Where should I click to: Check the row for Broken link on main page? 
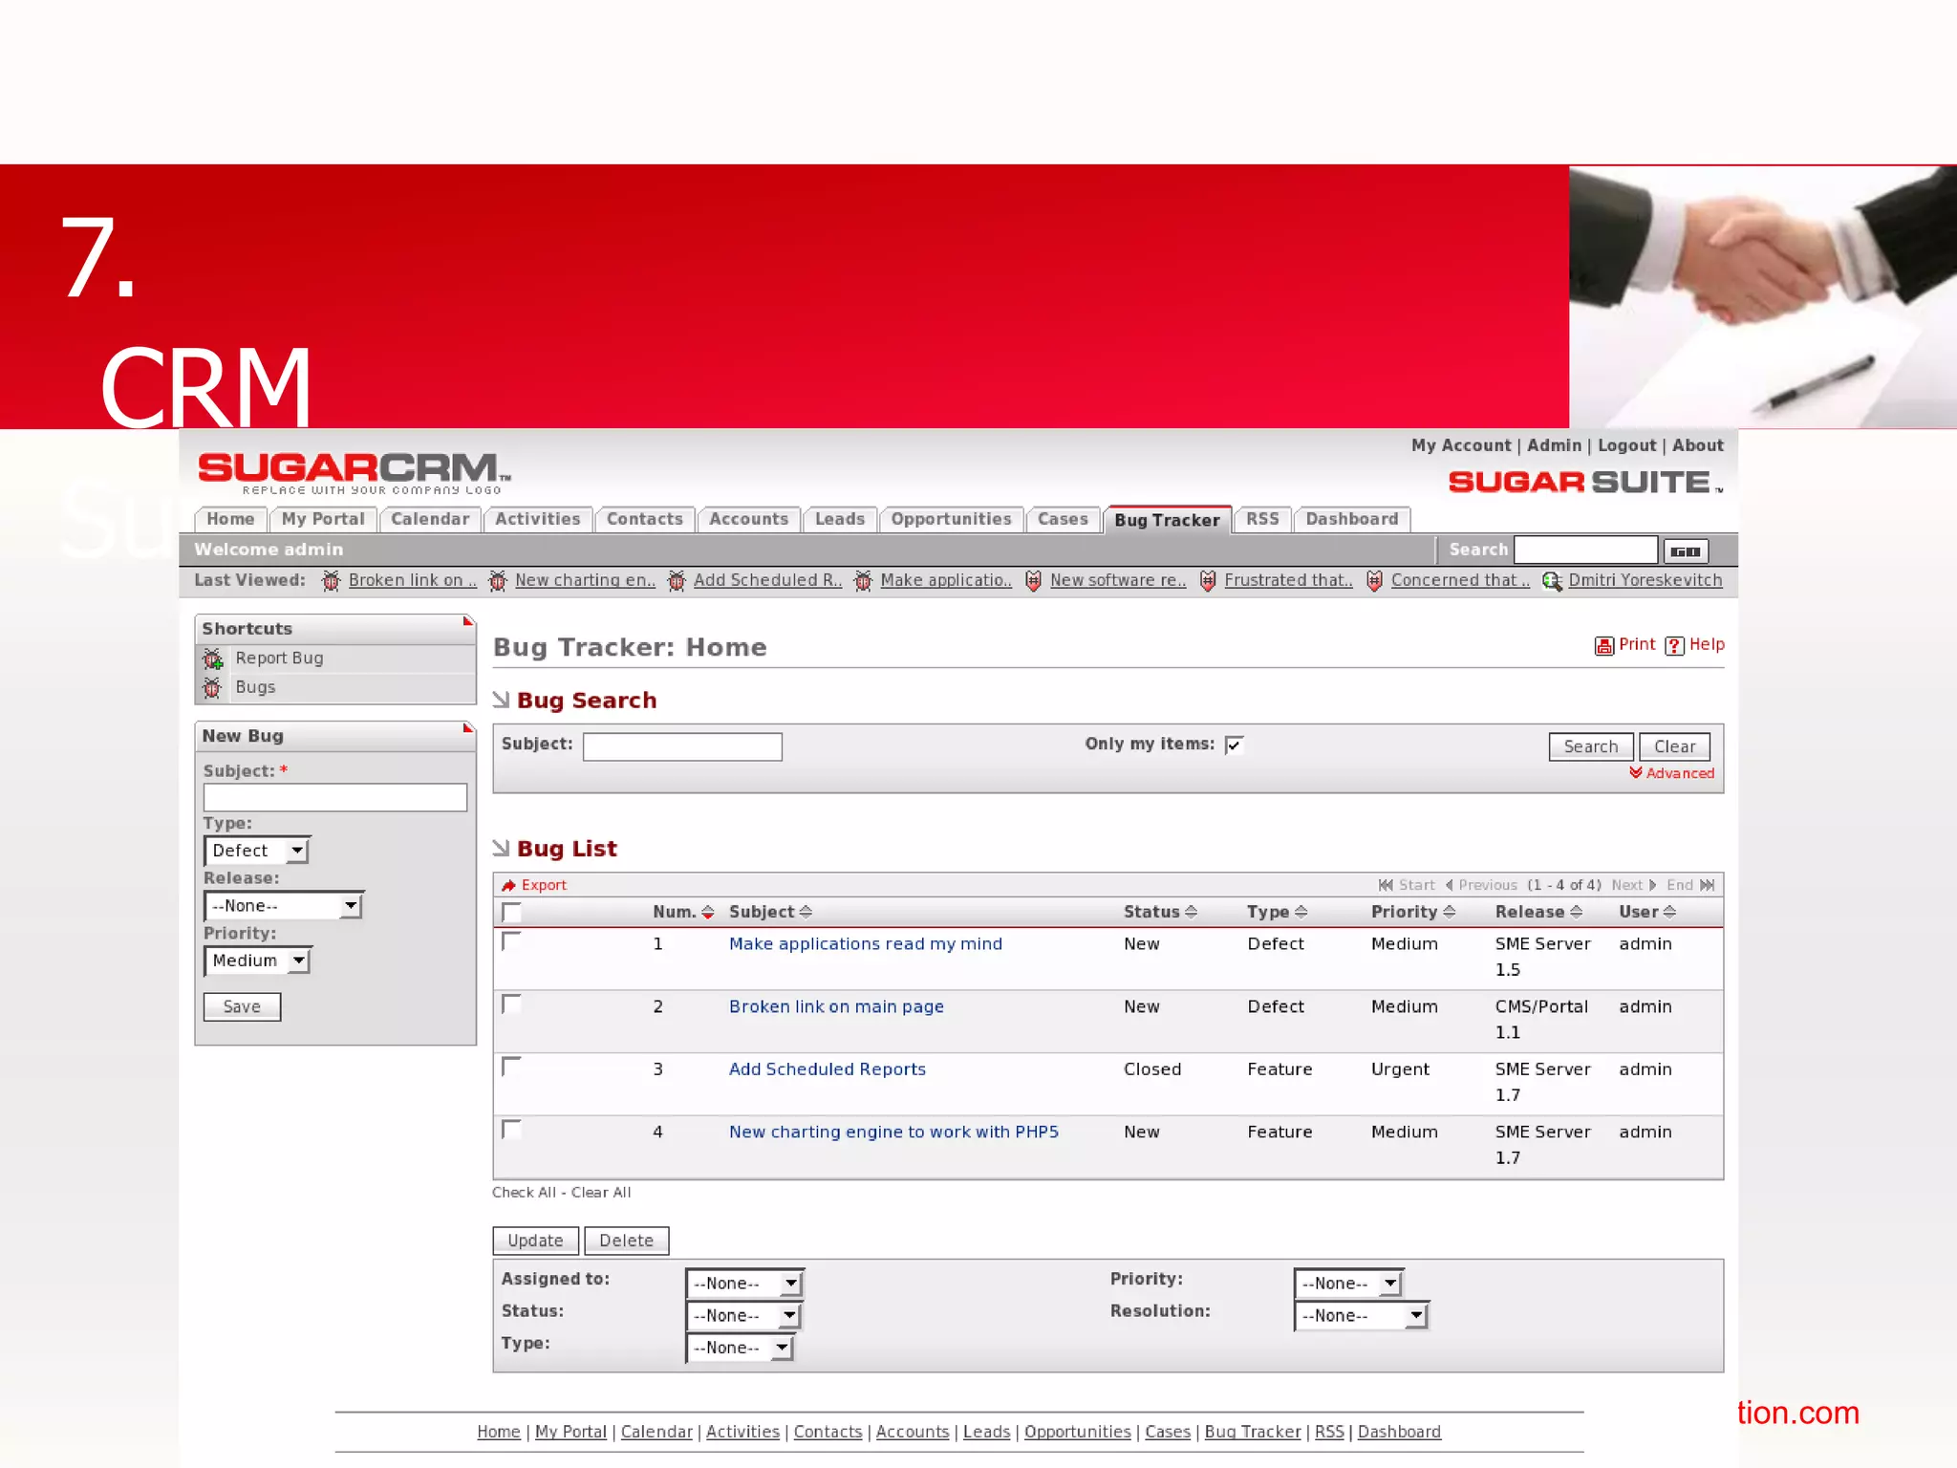click(x=511, y=1004)
